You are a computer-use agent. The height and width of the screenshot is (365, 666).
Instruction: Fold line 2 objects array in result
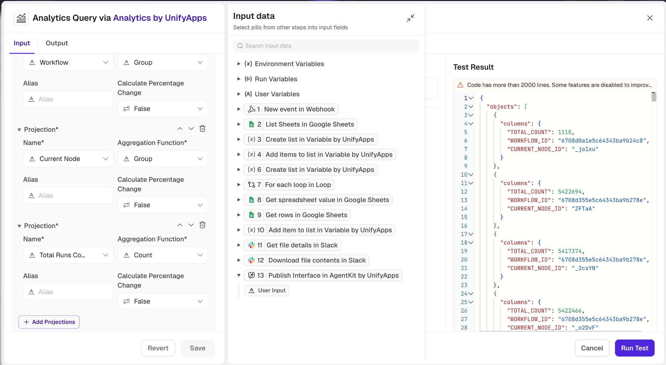point(471,107)
